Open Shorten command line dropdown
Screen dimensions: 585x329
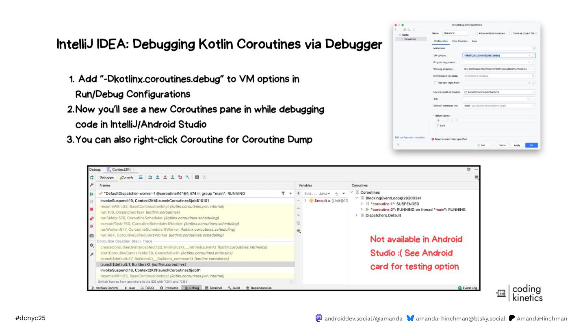499,106
